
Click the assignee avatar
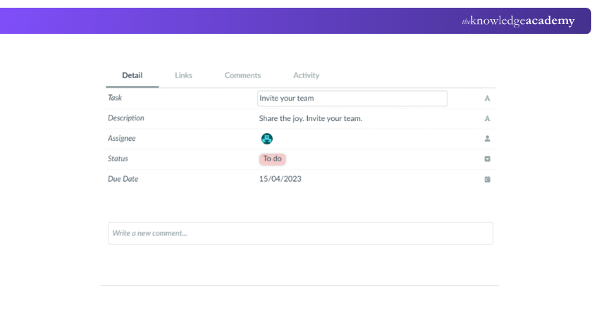click(266, 139)
